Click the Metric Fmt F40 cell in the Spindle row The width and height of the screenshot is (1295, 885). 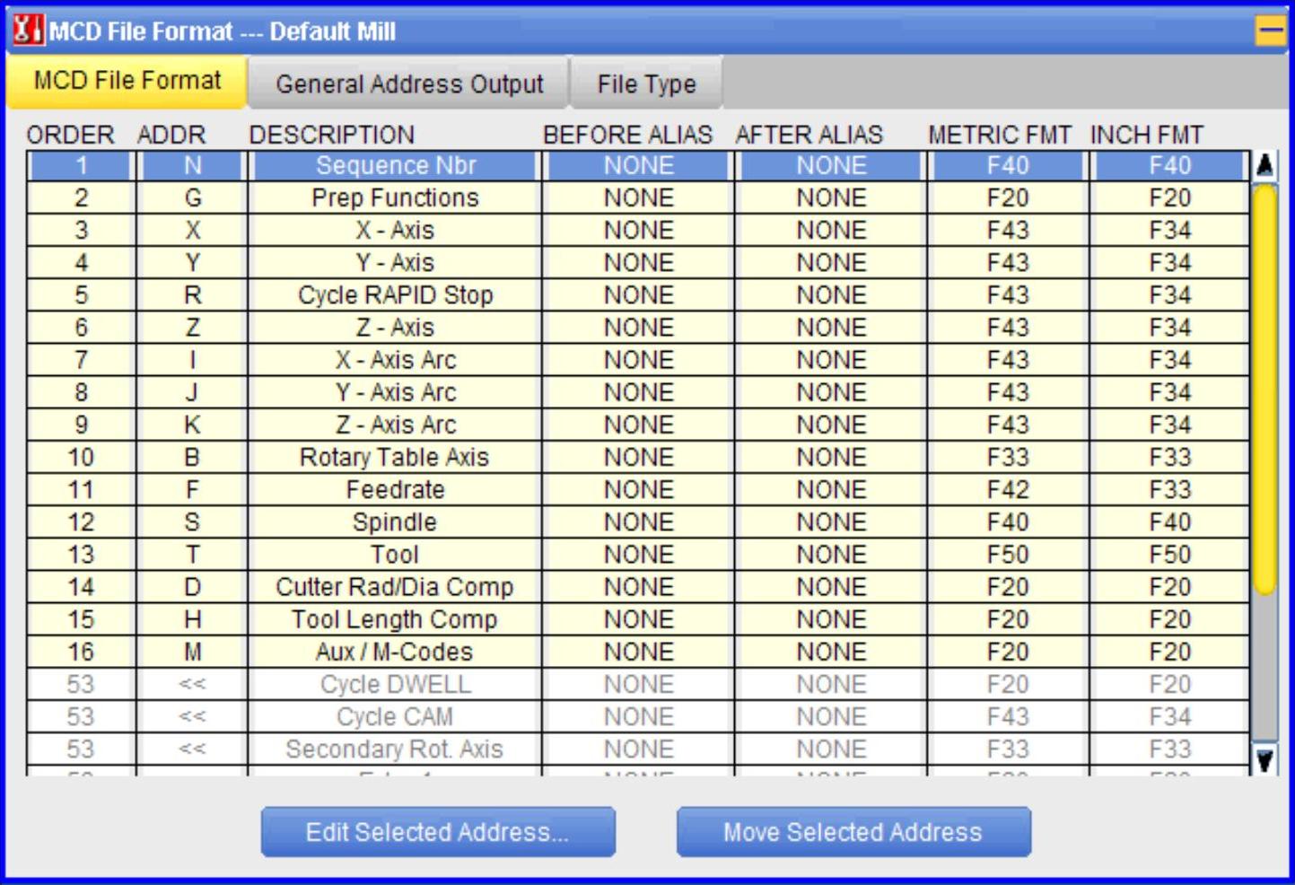click(1008, 522)
